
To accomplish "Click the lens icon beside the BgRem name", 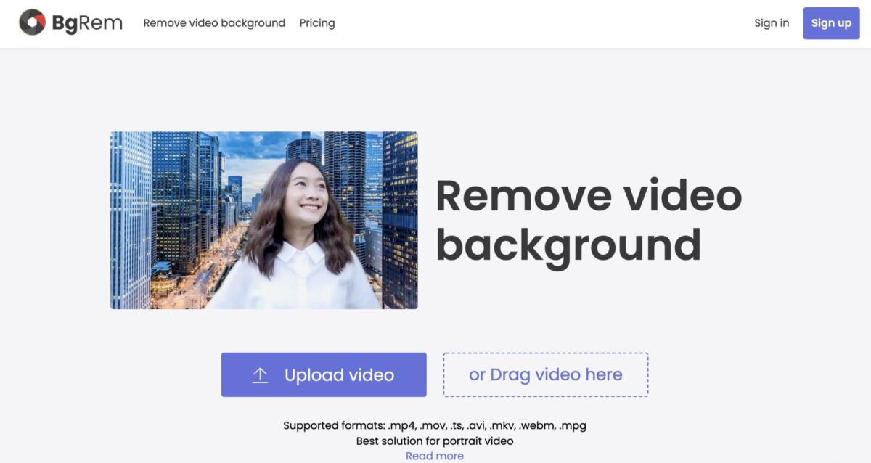I will click(x=30, y=22).
